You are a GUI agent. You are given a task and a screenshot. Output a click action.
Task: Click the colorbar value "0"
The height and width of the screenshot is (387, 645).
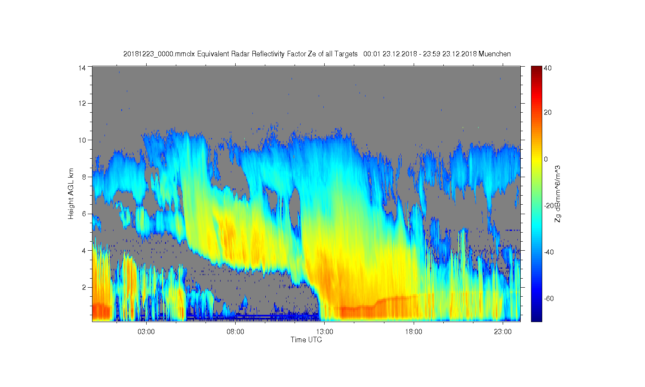(546, 159)
